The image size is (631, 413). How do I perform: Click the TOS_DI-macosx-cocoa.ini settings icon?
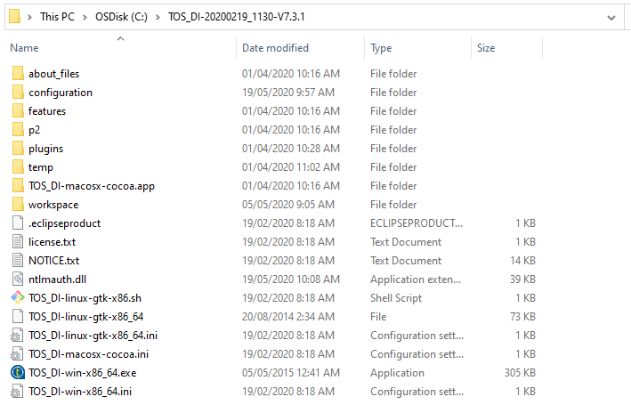(17, 354)
